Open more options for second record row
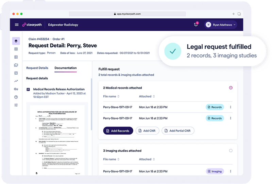The image size is (272, 184). click(231, 118)
